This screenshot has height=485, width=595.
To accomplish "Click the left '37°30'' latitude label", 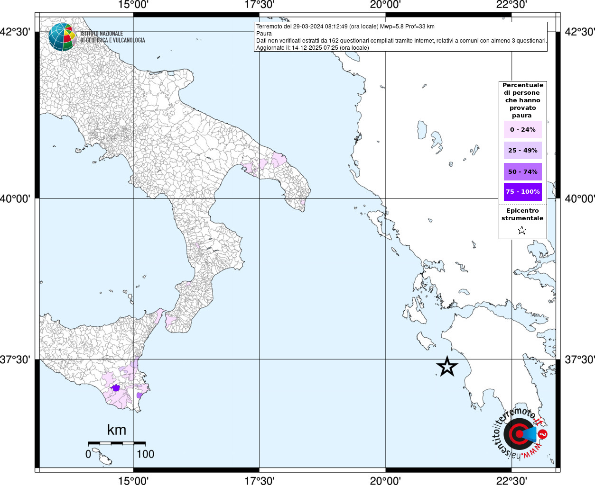I will 15,359.
